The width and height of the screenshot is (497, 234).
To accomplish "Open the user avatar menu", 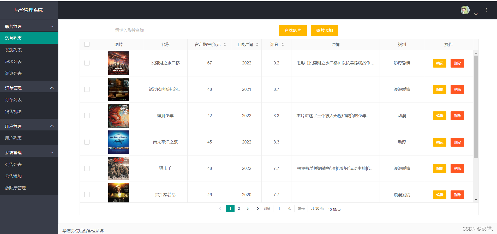I will pos(465,10).
